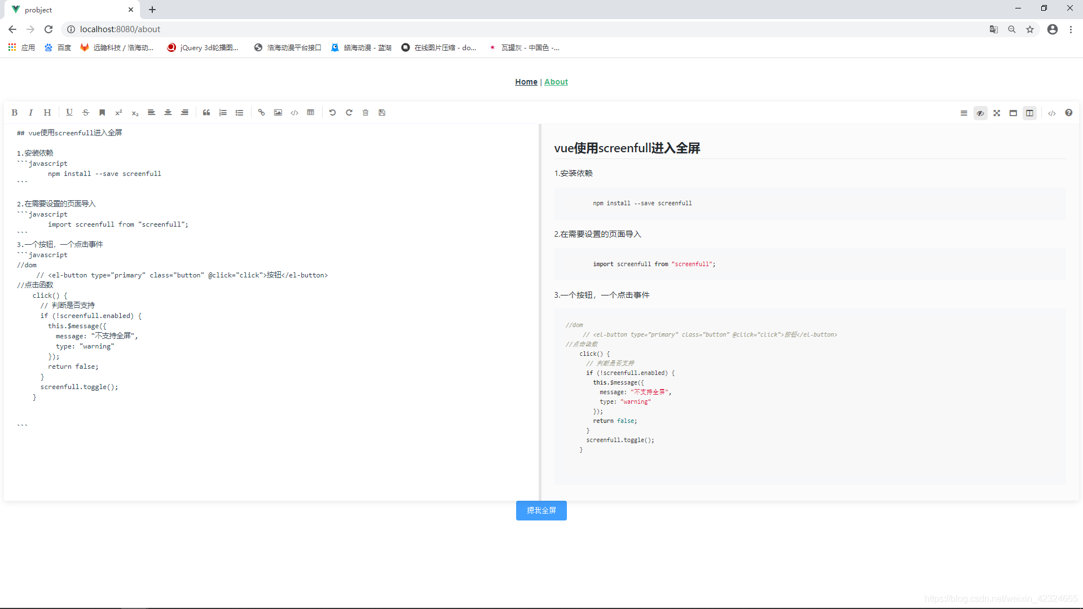
Task: Open the heading level tool
Action: [47, 113]
